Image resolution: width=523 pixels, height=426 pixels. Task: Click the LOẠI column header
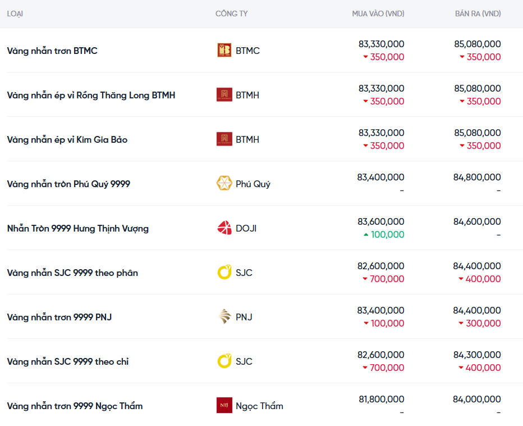pyautogui.click(x=15, y=13)
